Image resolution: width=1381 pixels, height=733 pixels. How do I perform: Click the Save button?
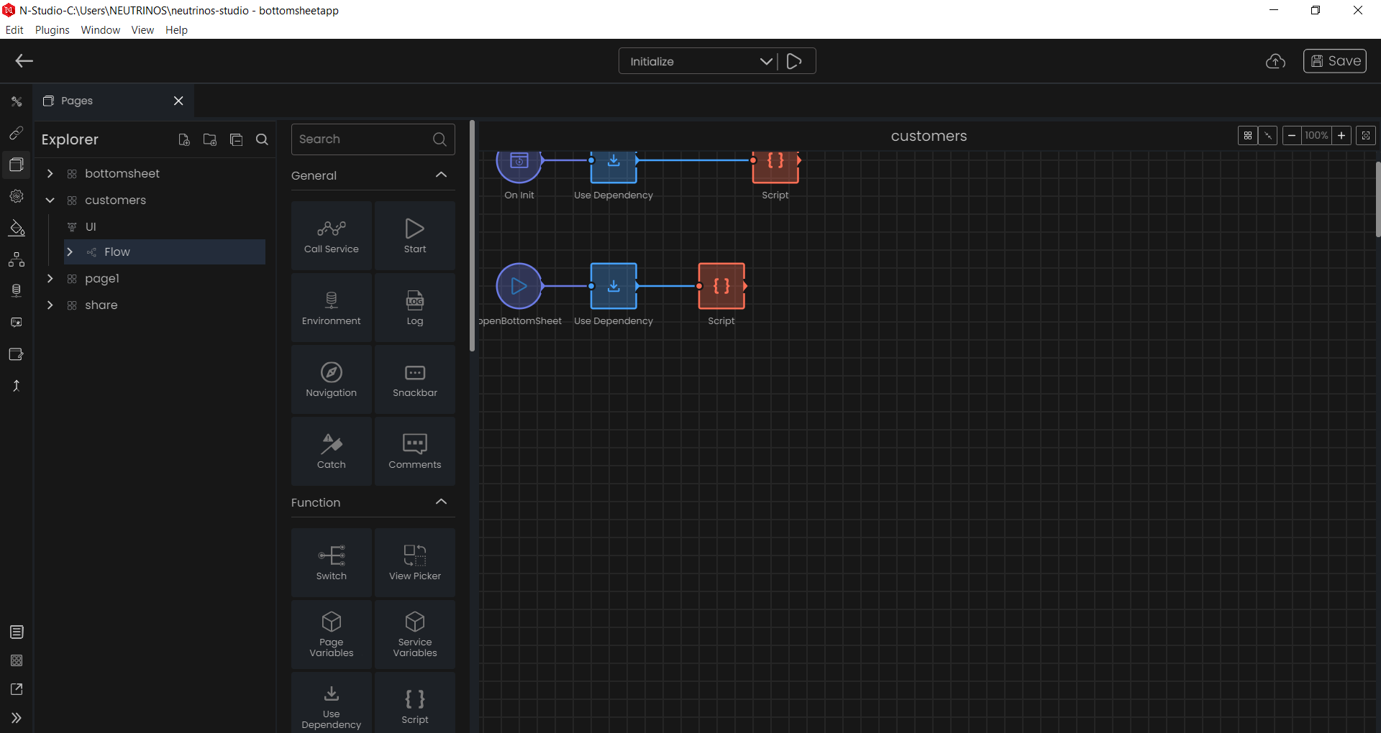click(1335, 61)
